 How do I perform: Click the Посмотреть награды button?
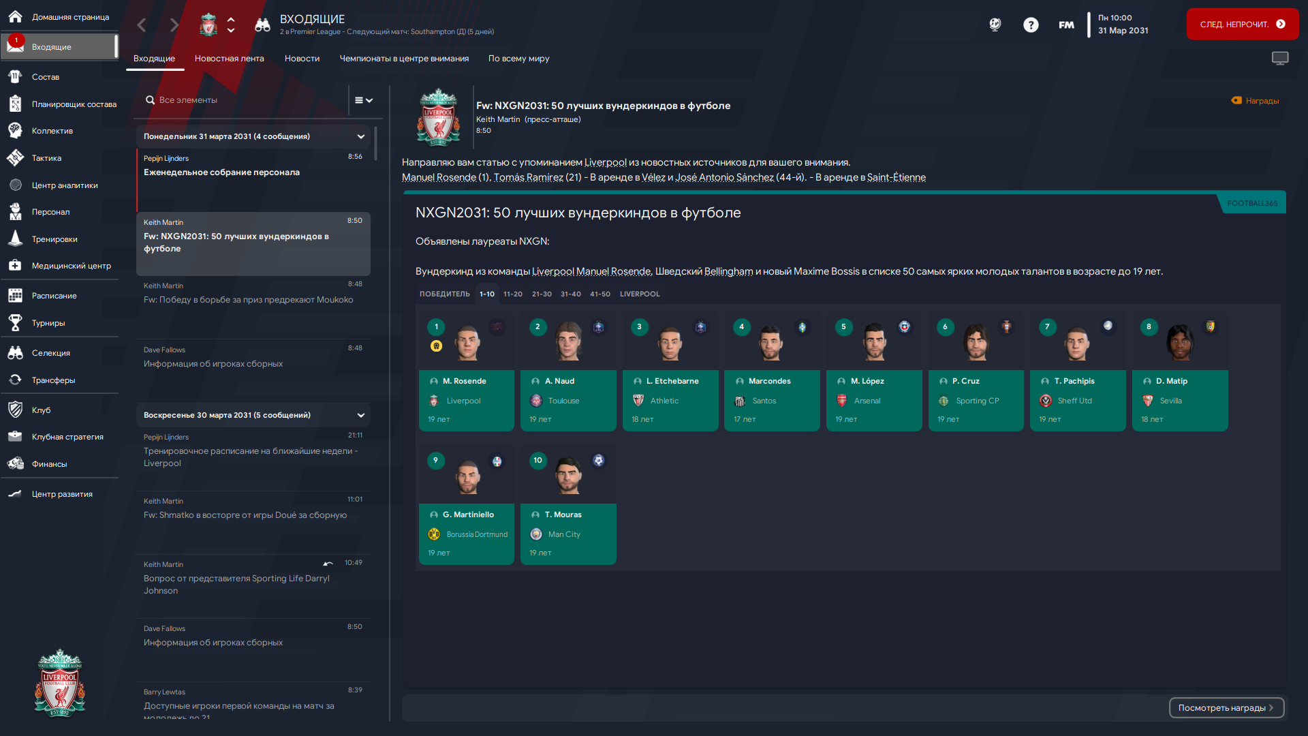coord(1226,708)
